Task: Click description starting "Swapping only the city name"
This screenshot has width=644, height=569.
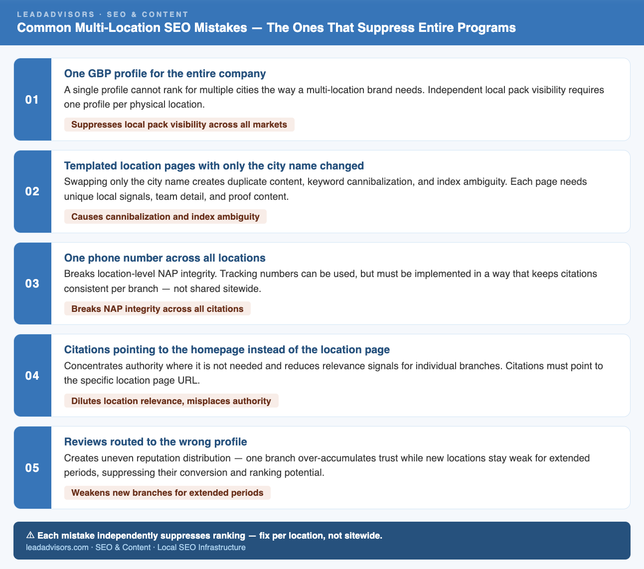Action: coord(325,189)
